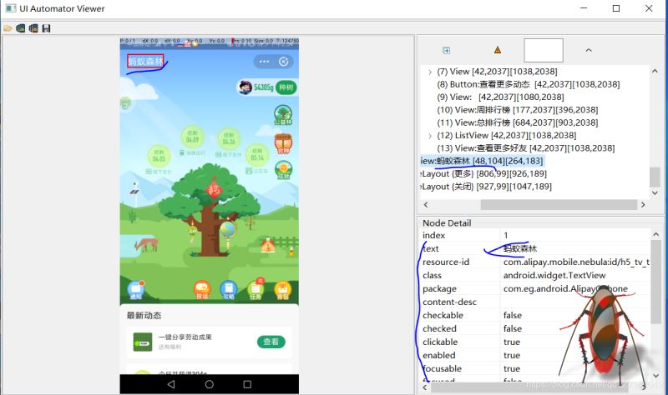Capture a device screenshot dump
This screenshot has width=668, height=395.
20,28
